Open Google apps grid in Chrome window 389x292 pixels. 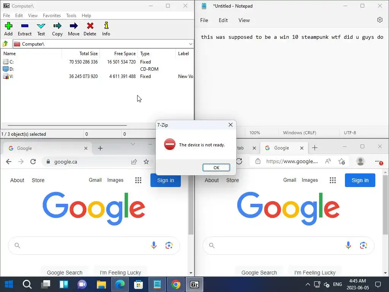[138, 180]
